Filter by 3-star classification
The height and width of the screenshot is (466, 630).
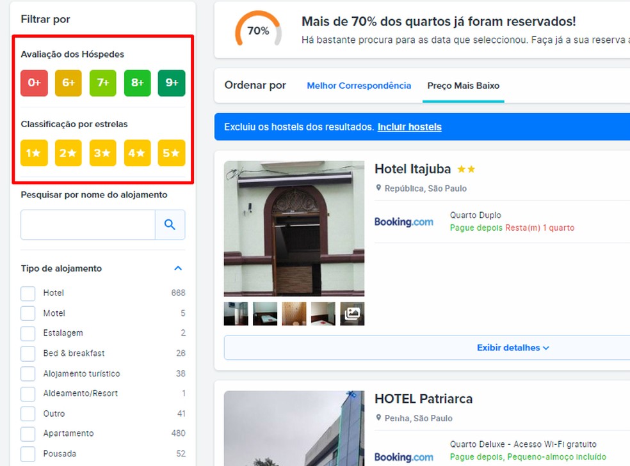[x=102, y=153]
